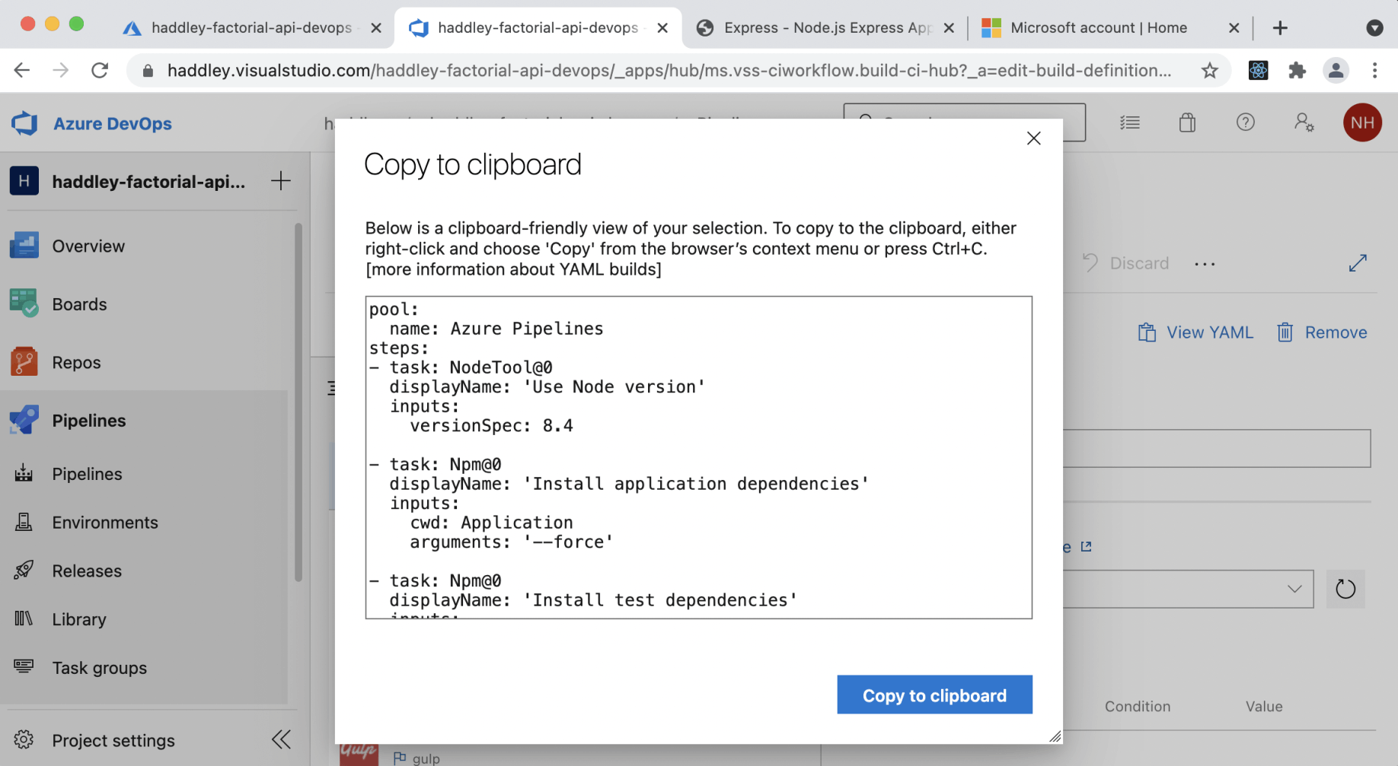
Task: Select the Pipelines hub rocket icon
Action: tap(24, 420)
